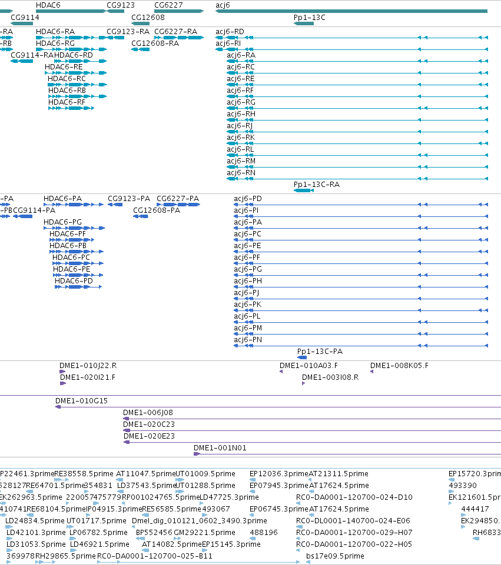Select the HDAC6 gene label
The width and height of the screenshot is (501, 565).
coord(48,5)
